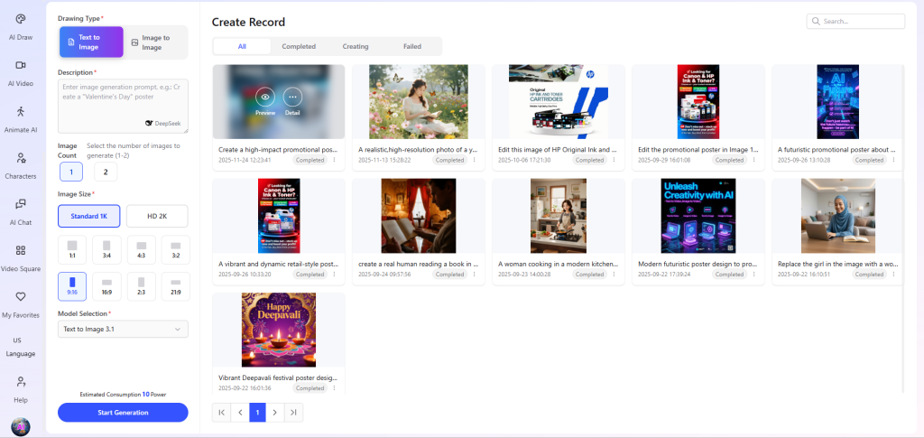Open more options for Deepavali poster record
The image size is (924, 438).
point(334,388)
